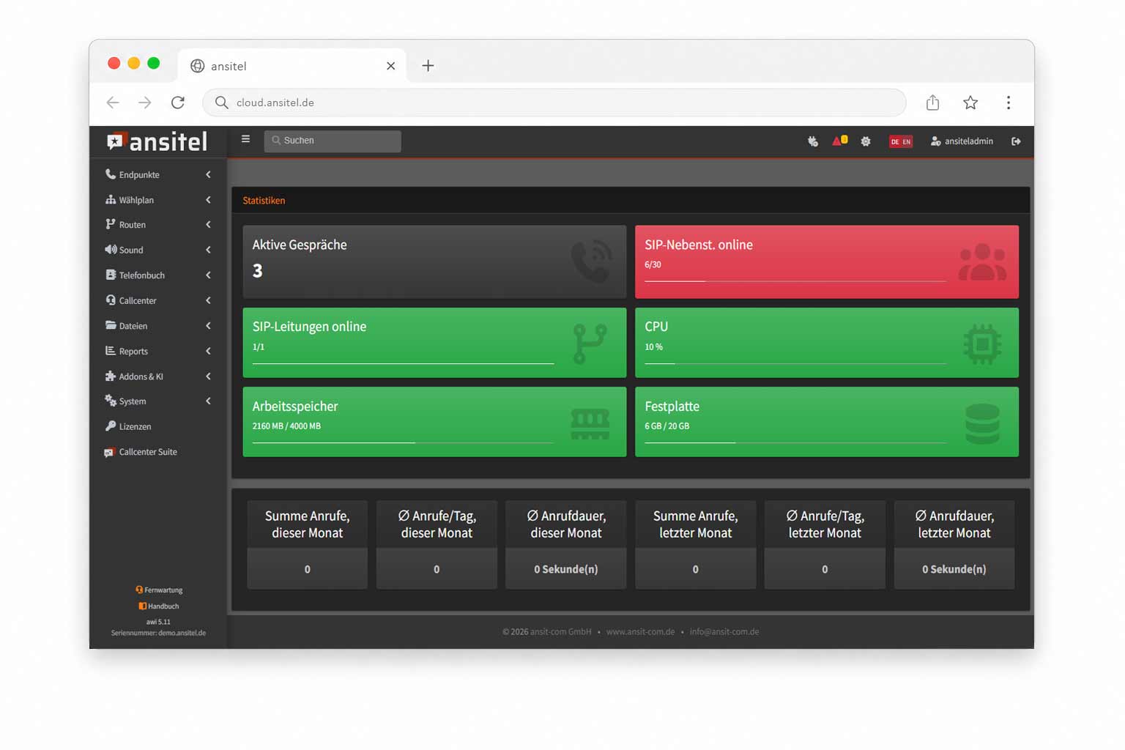
Task: Expand the System chevron
Action: point(208,401)
